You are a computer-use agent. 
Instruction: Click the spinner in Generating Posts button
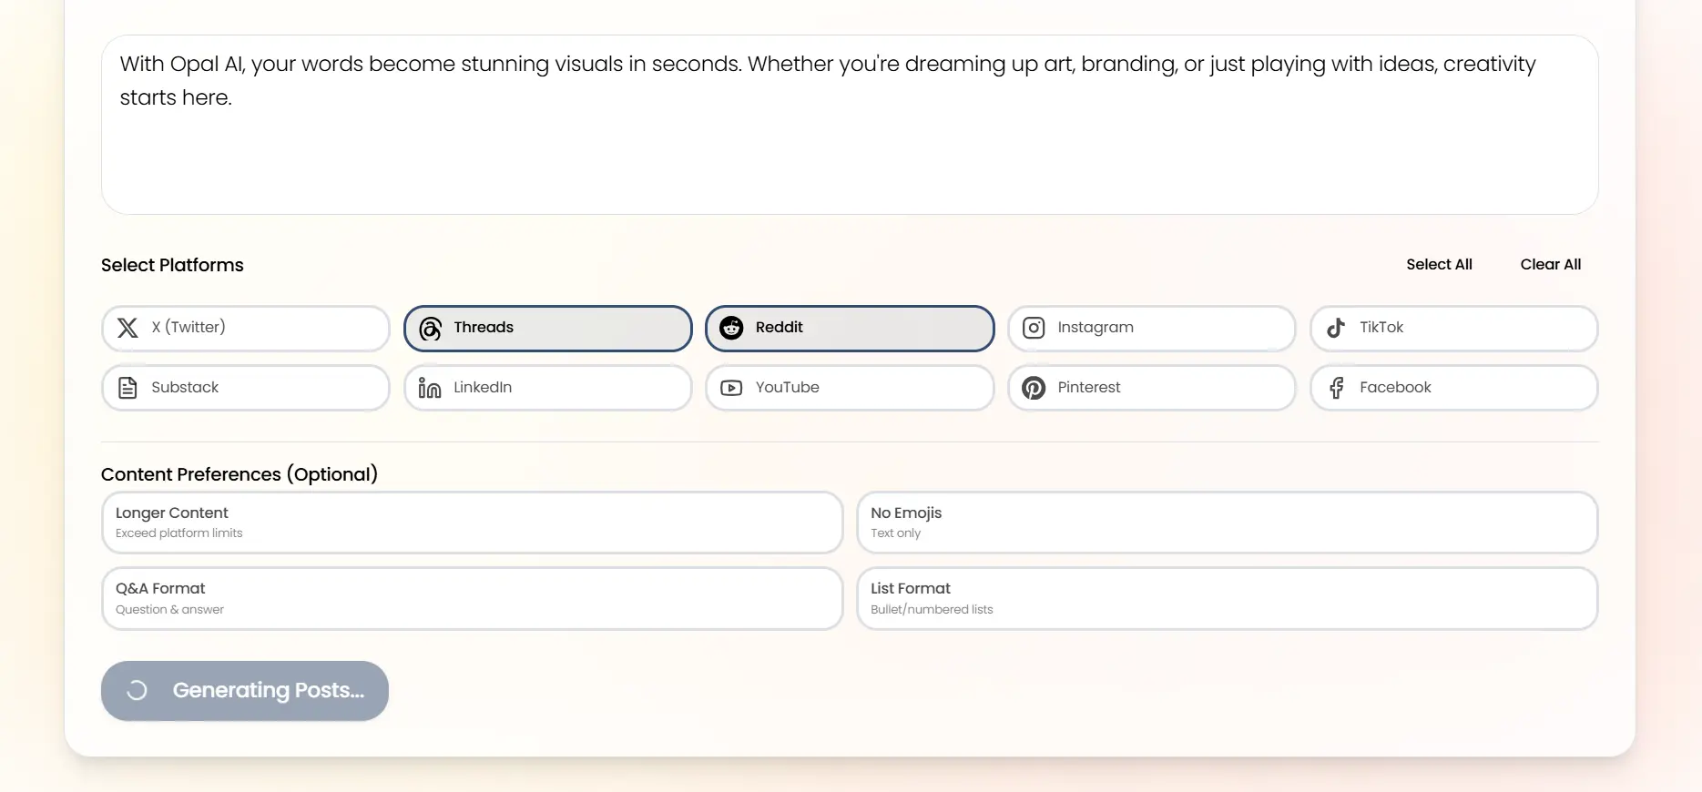coord(137,691)
